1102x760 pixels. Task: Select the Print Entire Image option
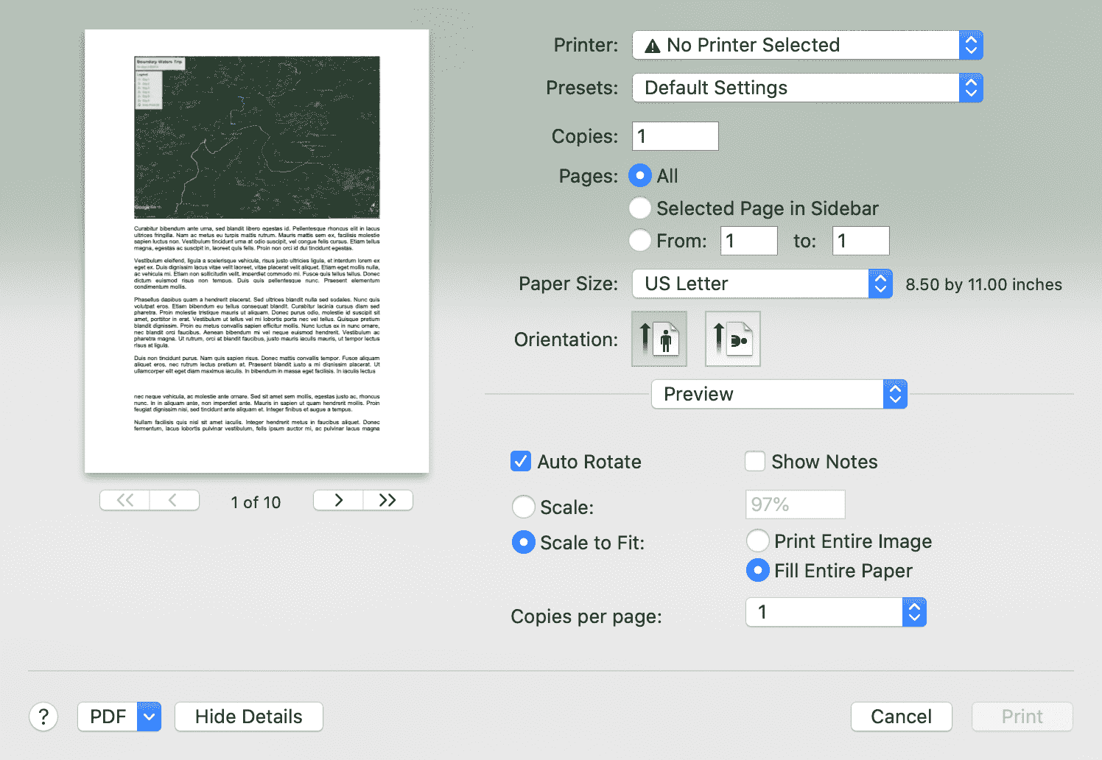(x=757, y=541)
